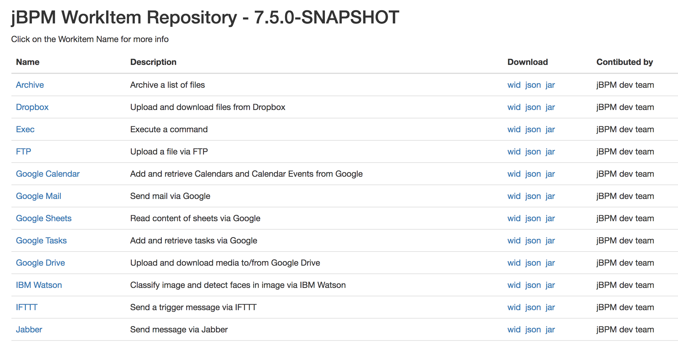Open the Dropbox workitem page

[x=32, y=107]
